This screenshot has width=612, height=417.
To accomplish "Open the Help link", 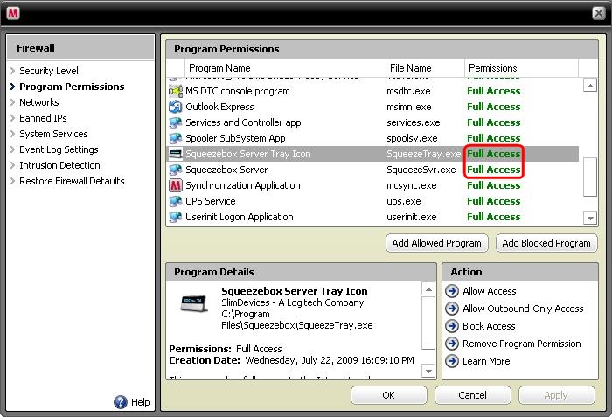I will (141, 402).
